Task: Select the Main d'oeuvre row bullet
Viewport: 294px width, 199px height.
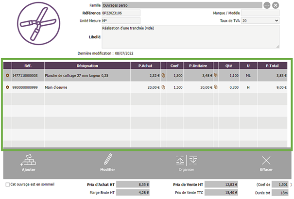Action: pos(7,87)
